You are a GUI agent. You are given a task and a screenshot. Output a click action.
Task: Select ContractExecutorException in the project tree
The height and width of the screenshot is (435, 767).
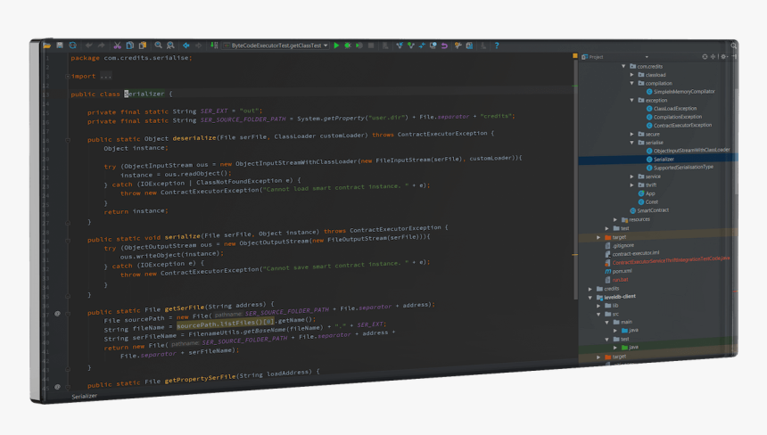pos(682,125)
